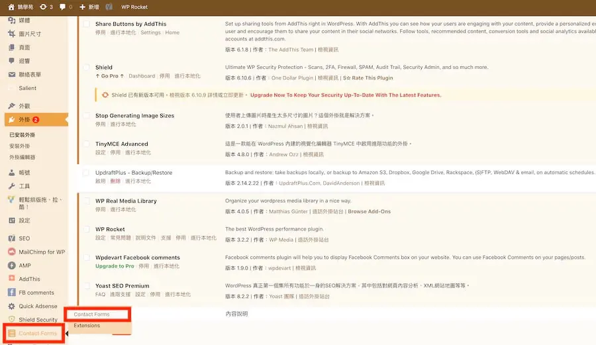
Task: Open the AMP lightning sidebar icon
Action: [x=12, y=266]
